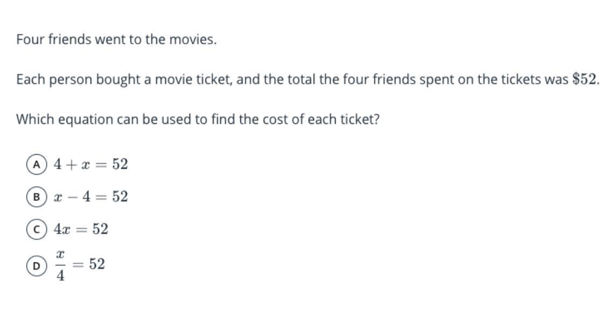Screen dimensions: 612x312
Task: Click the sentence starting "Each person bought"
Action: pyautogui.click(x=307, y=80)
